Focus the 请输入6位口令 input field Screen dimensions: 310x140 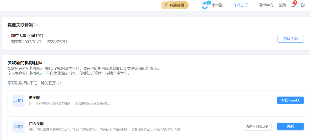(257, 126)
